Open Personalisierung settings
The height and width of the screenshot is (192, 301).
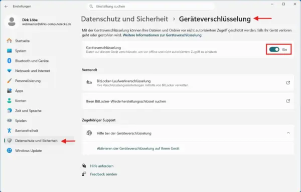39,80
